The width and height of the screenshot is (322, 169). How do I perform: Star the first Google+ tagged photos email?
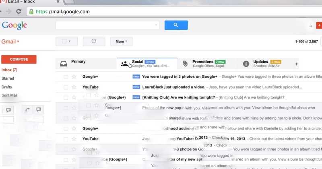coord(74,76)
